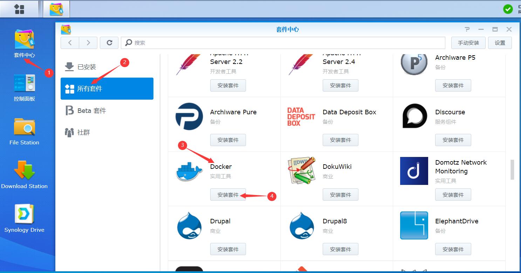Screen dimensions: 521x273
Task: Open the ElephantDrive package title
Action: tap(457, 221)
